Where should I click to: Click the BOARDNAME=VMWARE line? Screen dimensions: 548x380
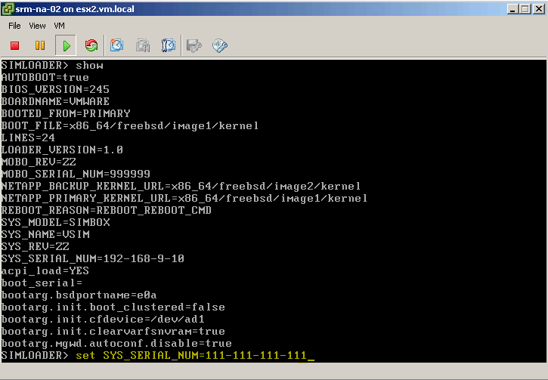55,102
